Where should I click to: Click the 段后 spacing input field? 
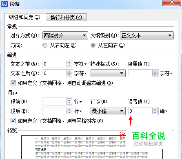point(55,111)
